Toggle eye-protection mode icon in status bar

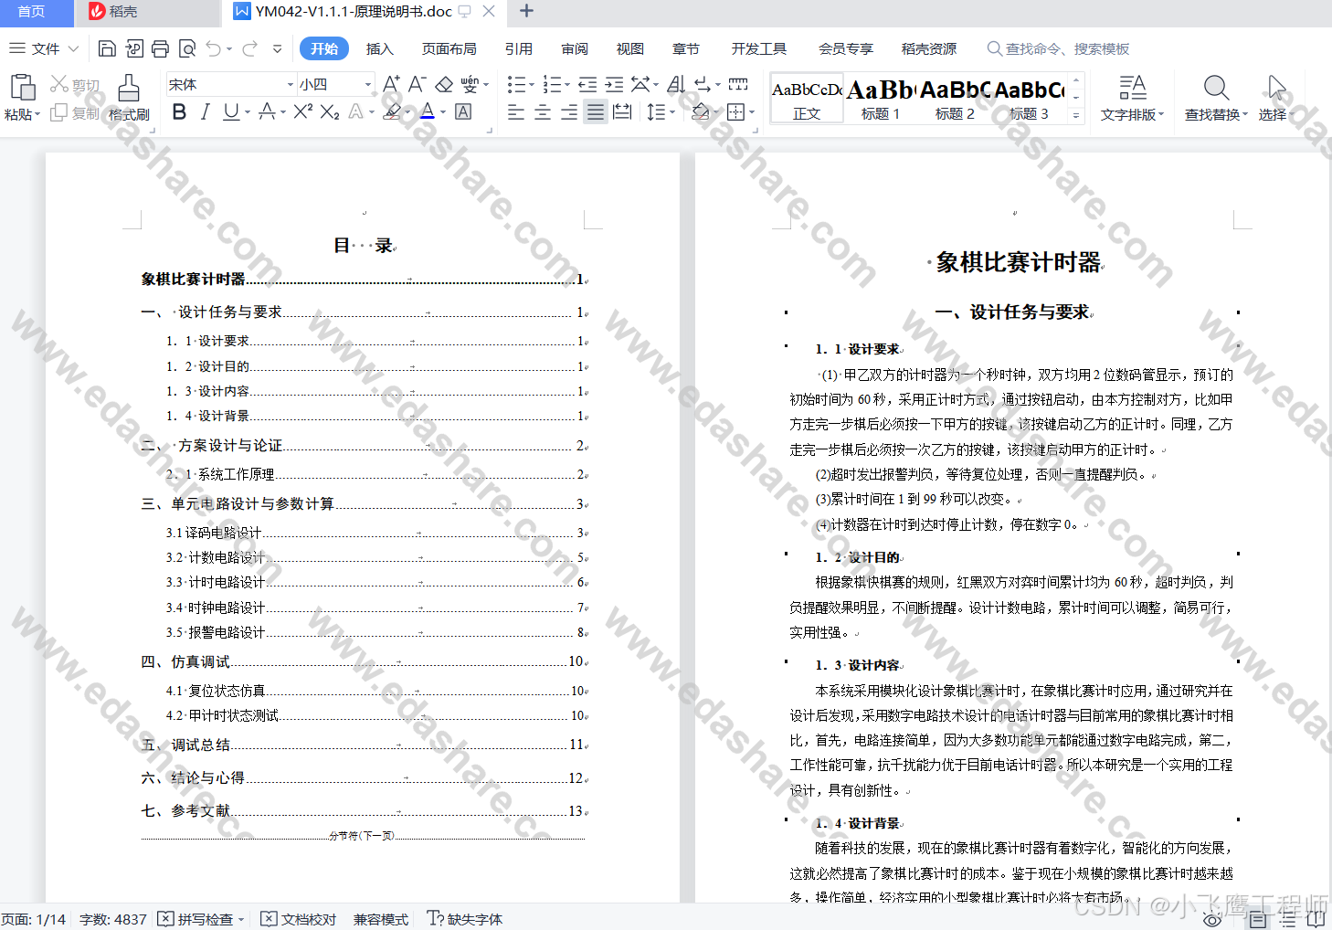[x=1211, y=919]
